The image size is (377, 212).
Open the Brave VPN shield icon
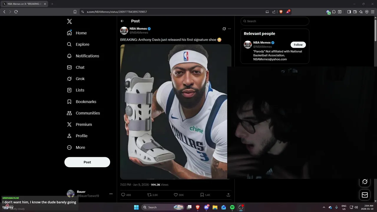(367, 12)
